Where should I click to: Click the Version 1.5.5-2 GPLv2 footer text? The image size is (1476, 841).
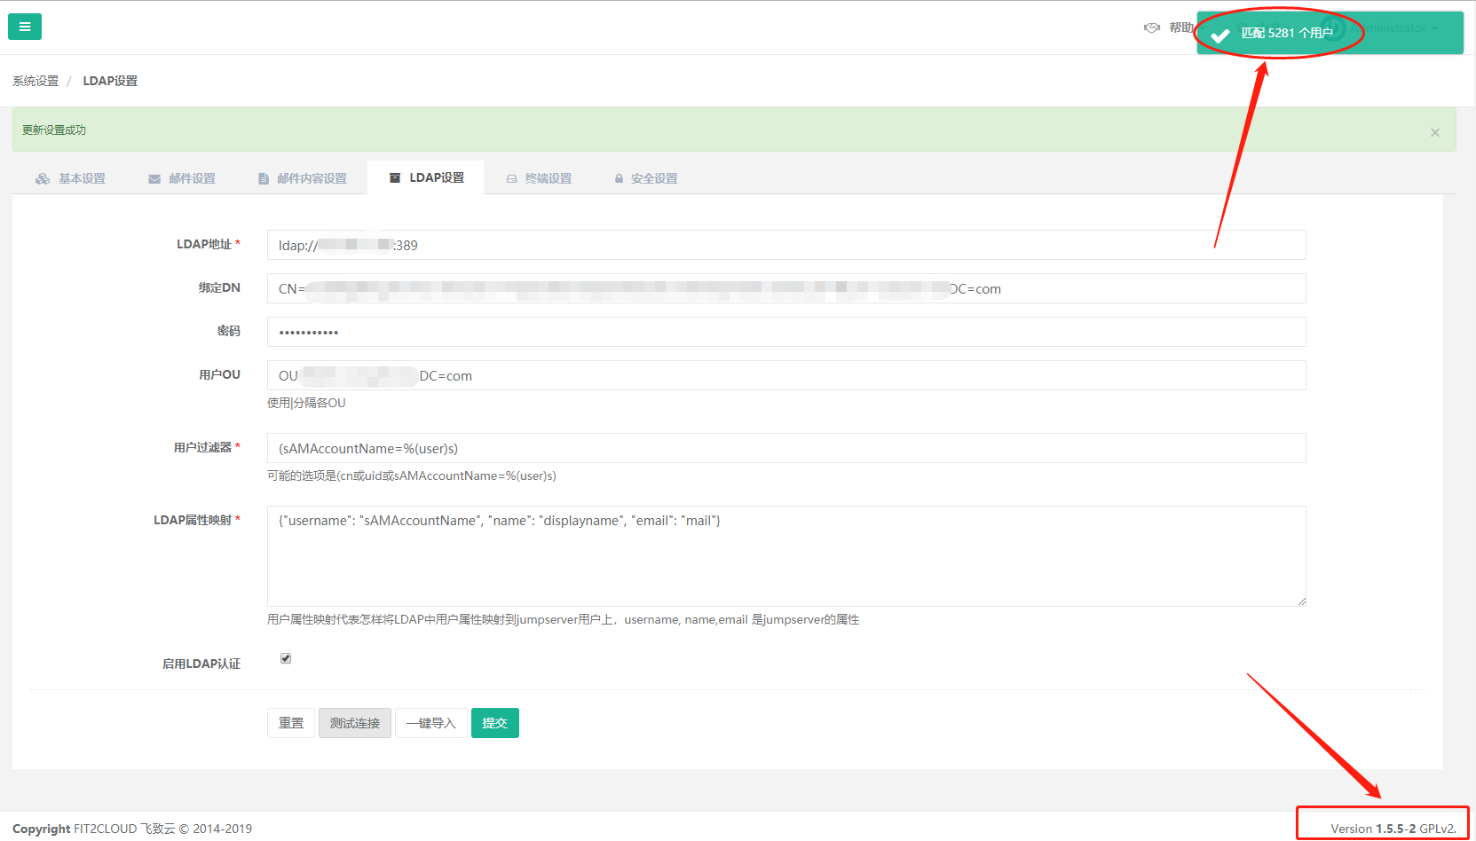[x=1393, y=829]
